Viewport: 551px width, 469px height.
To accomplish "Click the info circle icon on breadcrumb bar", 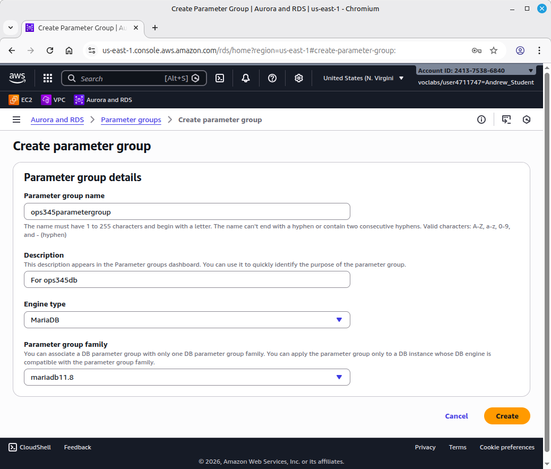I will (x=481, y=120).
